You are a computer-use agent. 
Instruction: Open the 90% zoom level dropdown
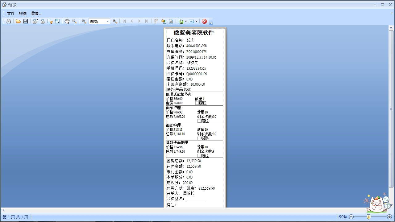(108, 21)
